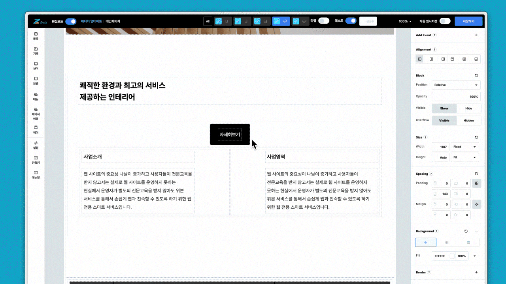506x284 pixels.
Task: Reset the Background section settings
Action: point(466,231)
